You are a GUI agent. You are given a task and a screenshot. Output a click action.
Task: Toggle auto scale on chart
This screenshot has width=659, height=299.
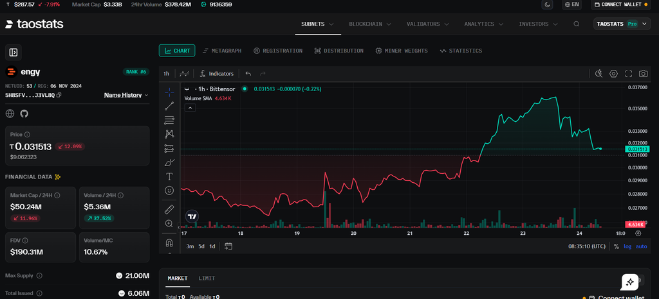coord(642,246)
